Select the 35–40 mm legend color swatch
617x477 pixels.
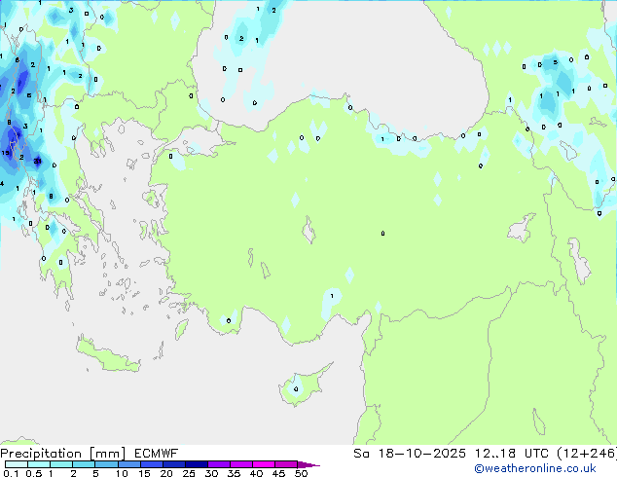[240, 464]
